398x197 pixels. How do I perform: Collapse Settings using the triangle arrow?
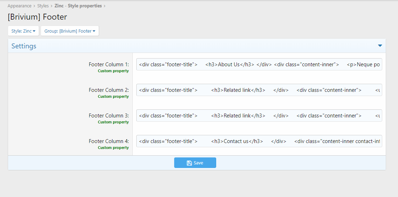click(380, 46)
